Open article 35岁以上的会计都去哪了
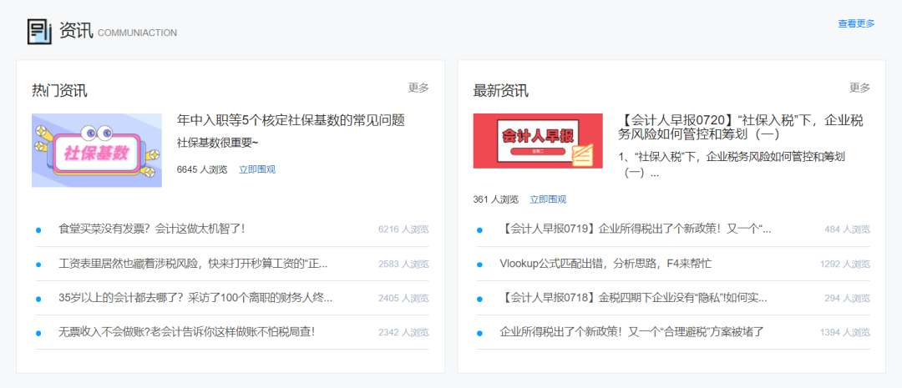 [195, 298]
